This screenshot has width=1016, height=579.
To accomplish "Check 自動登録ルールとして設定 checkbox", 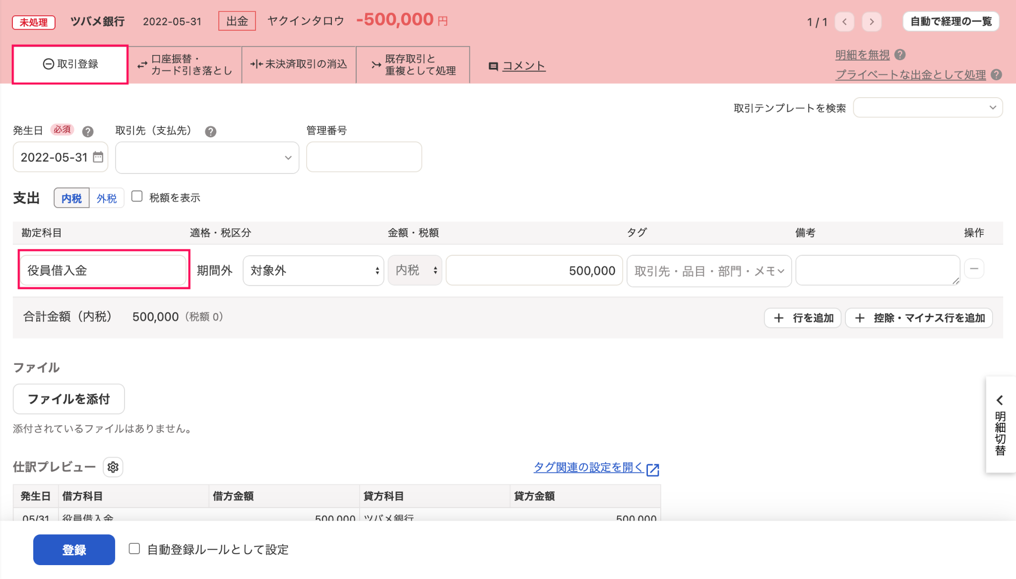I will tap(134, 548).
